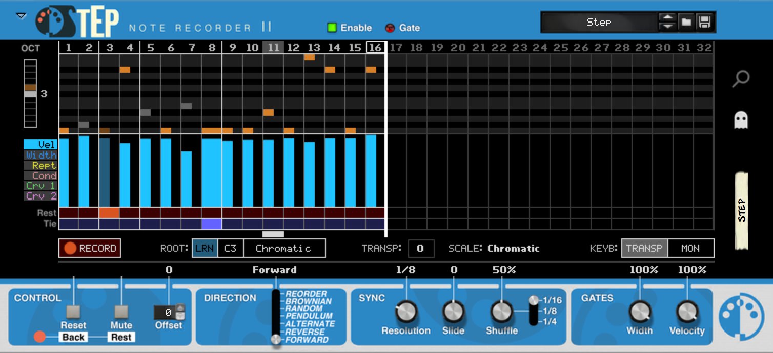This screenshot has height=353, width=773.
Task: Open the disclosure triangle at top left
Action: click(21, 16)
